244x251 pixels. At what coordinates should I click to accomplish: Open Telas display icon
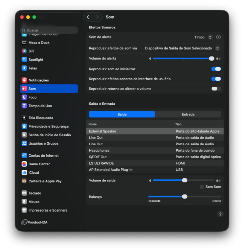24,68
